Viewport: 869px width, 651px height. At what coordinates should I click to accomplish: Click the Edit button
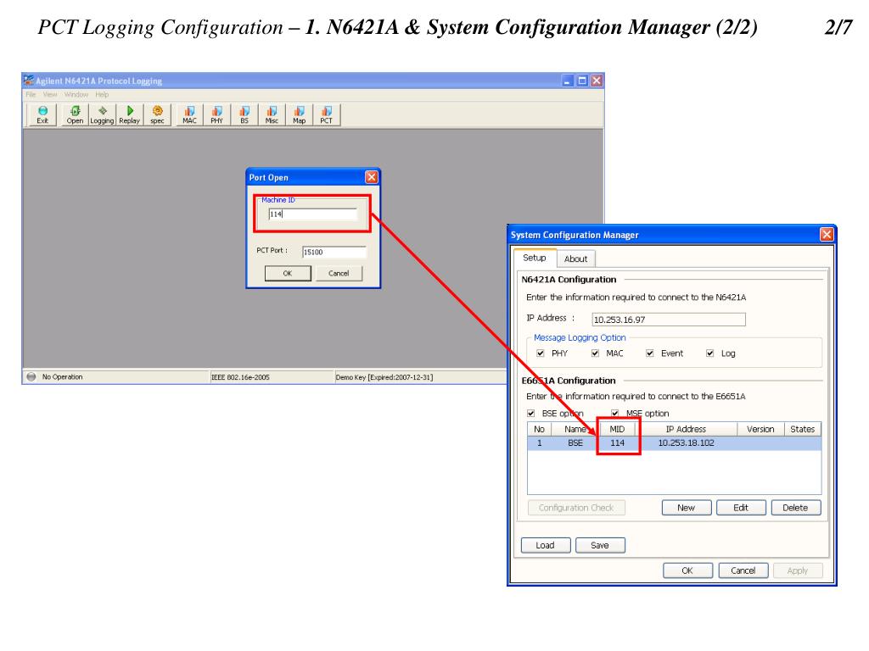tap(741, 508)
